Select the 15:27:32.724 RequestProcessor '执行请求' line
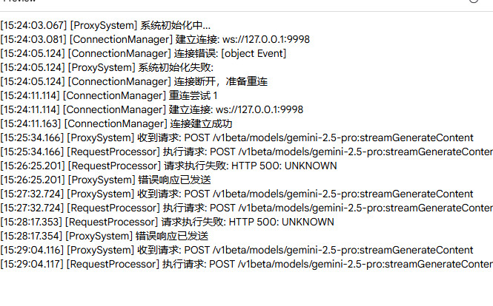Image resolution: width=493 pixels, height=306 pixels. coord(245,208)
